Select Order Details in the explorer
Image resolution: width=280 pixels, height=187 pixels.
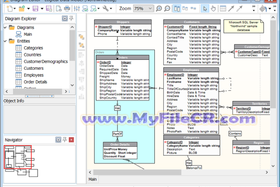(x=35, y=82)
